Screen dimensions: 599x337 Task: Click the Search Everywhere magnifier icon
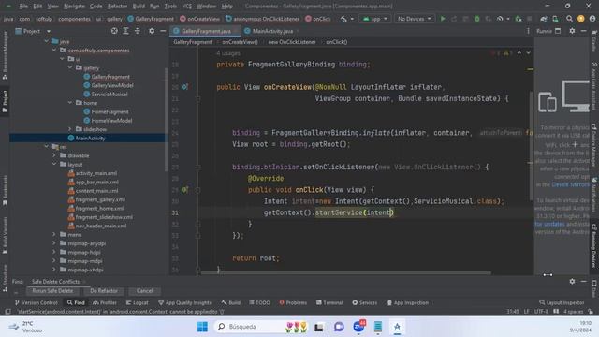click(x=569, y=19)
